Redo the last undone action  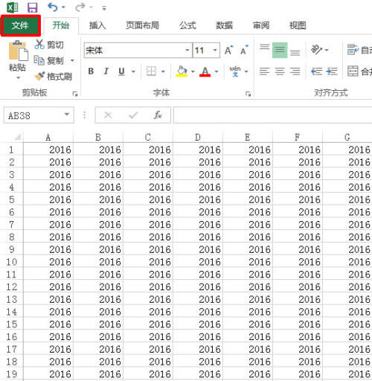(80, 7)
